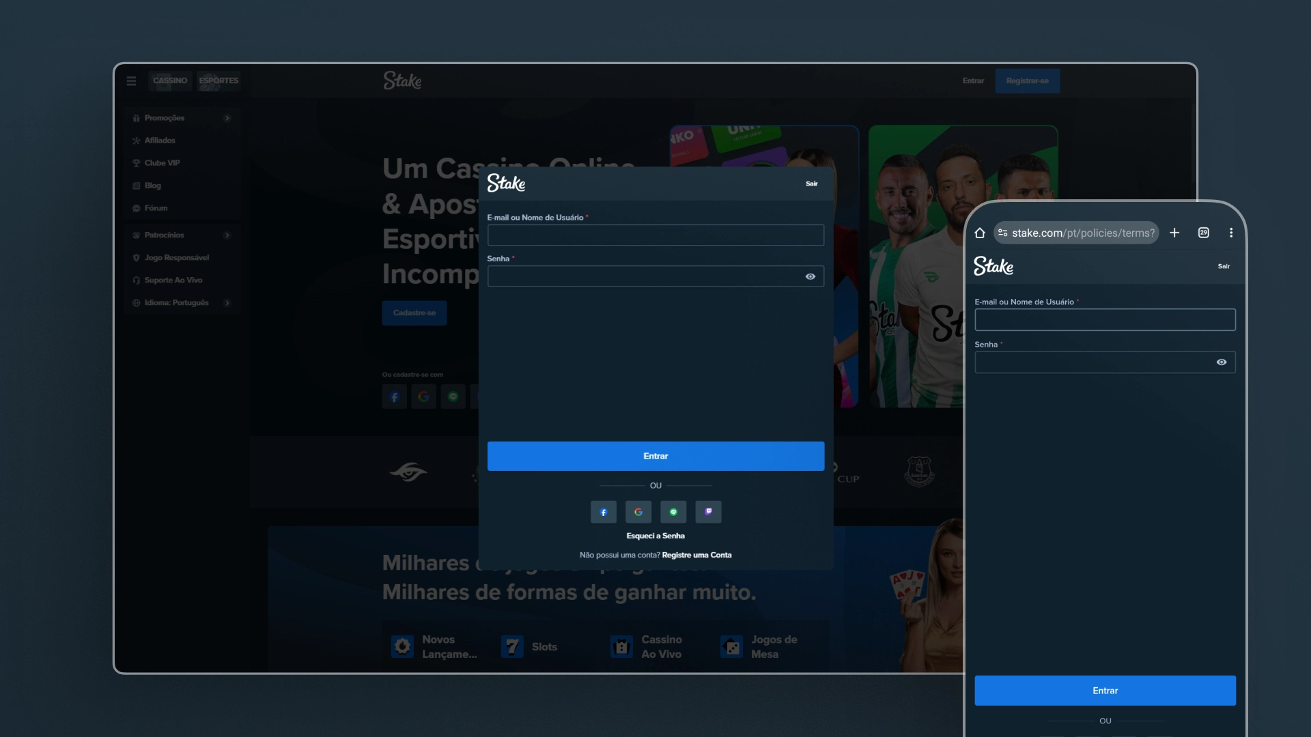This screenshot has width=1311, height=737.
Task: Expand the Promoções chevron
Action: pyautogui.click(x=227, y=118)
